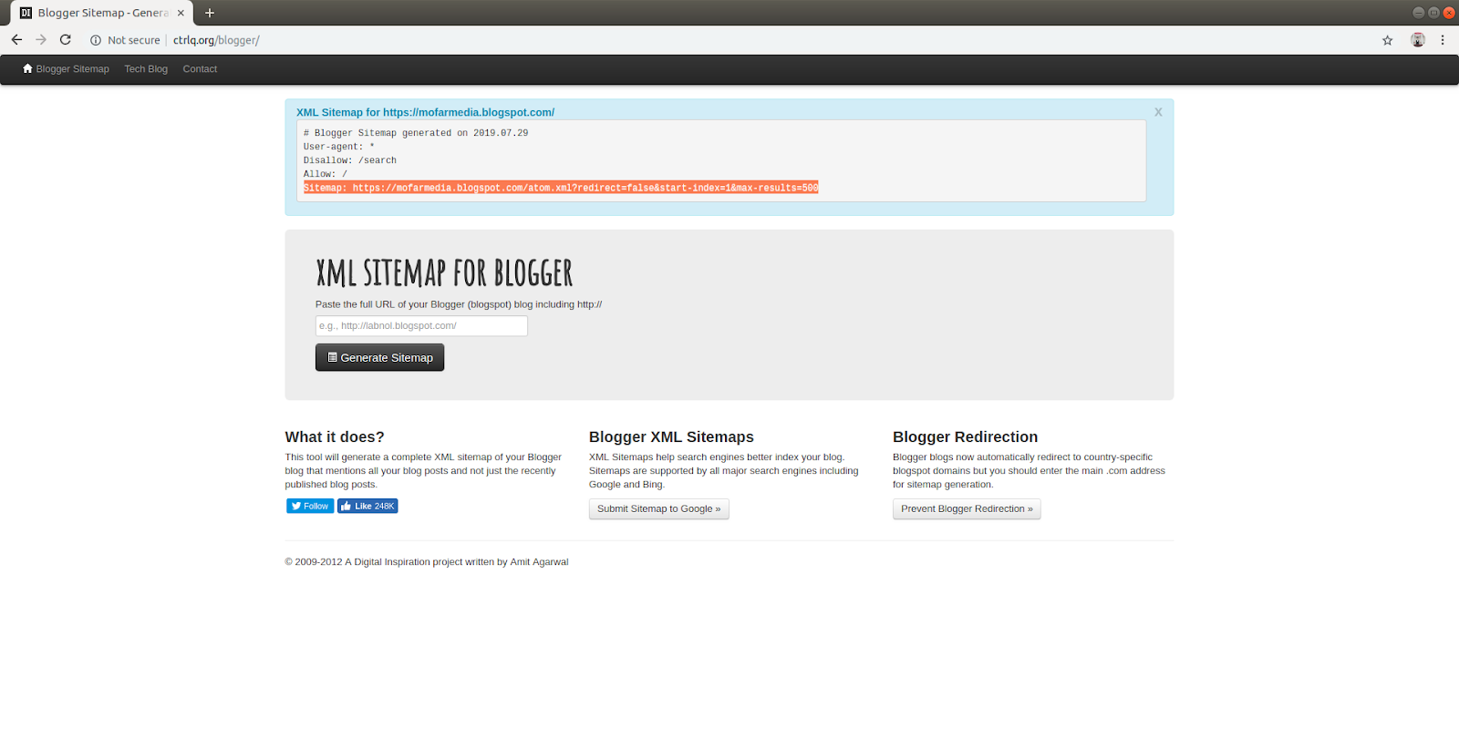Open the Chrome profile avatar
This screenshot has height=749, width=1459.
pyautogui.click(x=1418, y=40)
